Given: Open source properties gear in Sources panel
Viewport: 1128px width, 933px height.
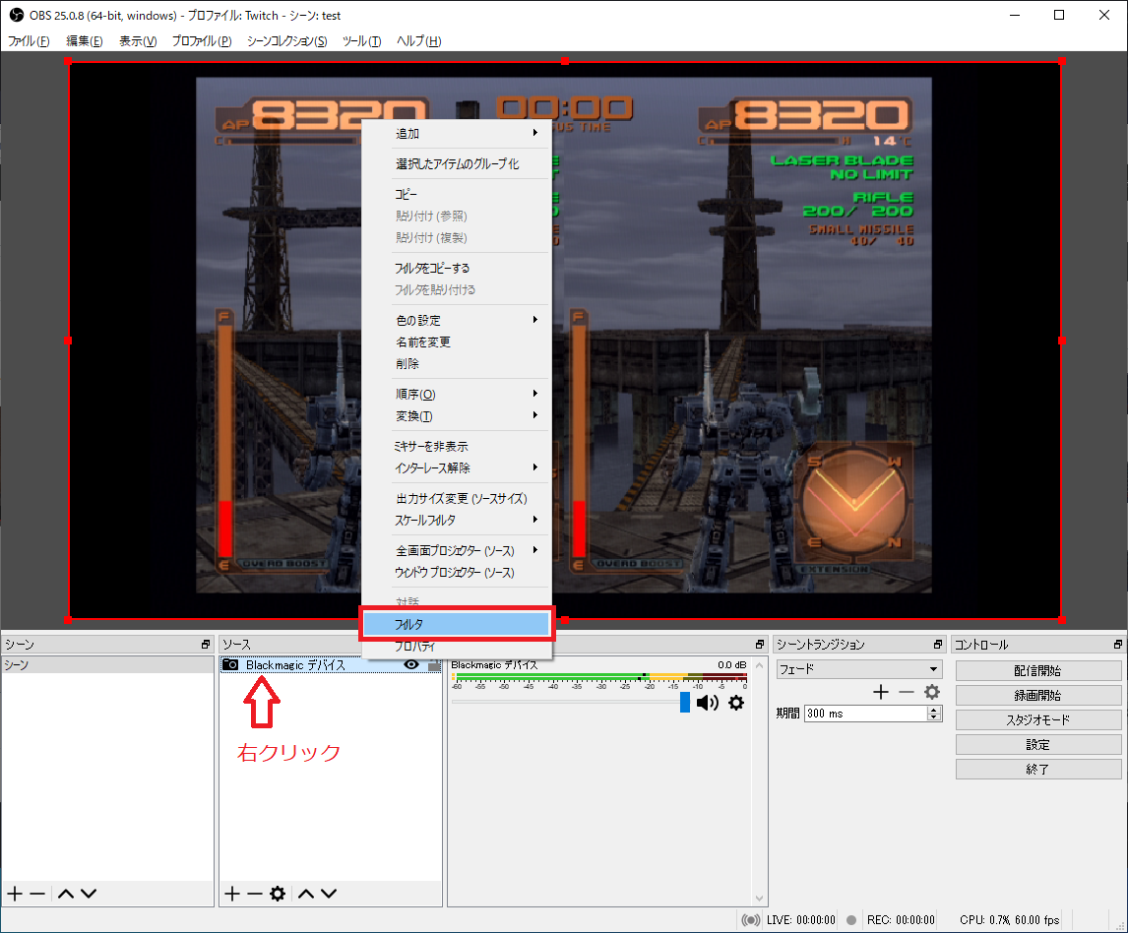Looking at the screenshot, I should pyautogui.click(x=278, y=894).
